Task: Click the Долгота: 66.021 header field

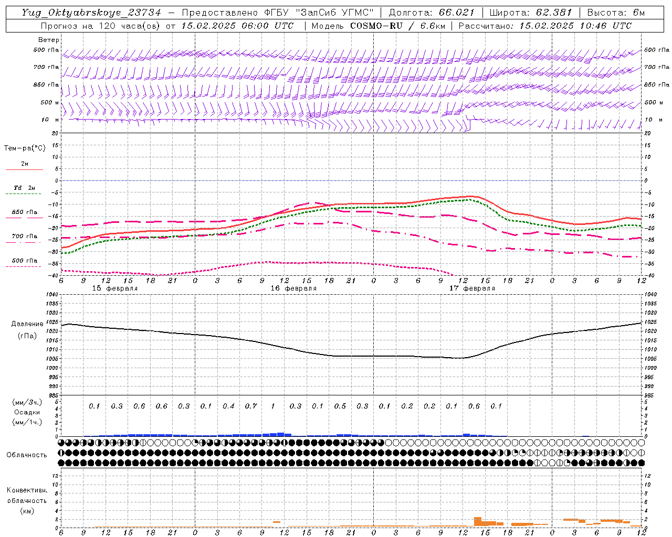Action: click(x=432, y=13)
